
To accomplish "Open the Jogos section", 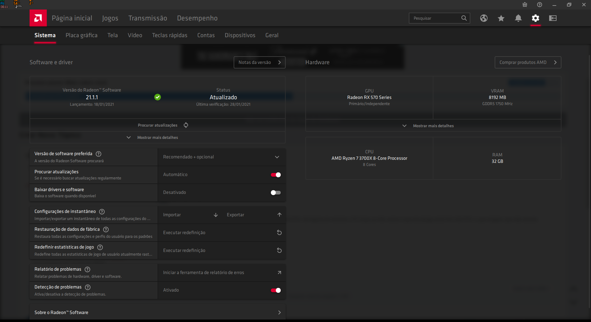I will coord(110,18).
